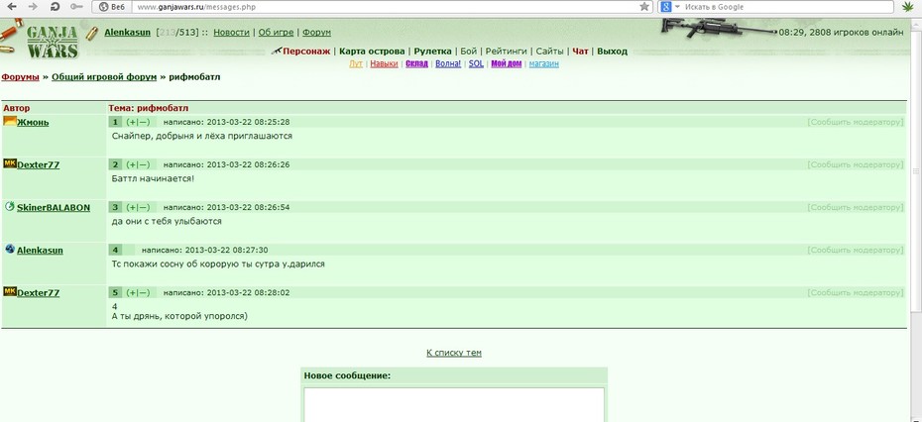Click the green swirl icon beside SkinerBALABON
This screenshot has width=922, height=422.
(9, 206)
